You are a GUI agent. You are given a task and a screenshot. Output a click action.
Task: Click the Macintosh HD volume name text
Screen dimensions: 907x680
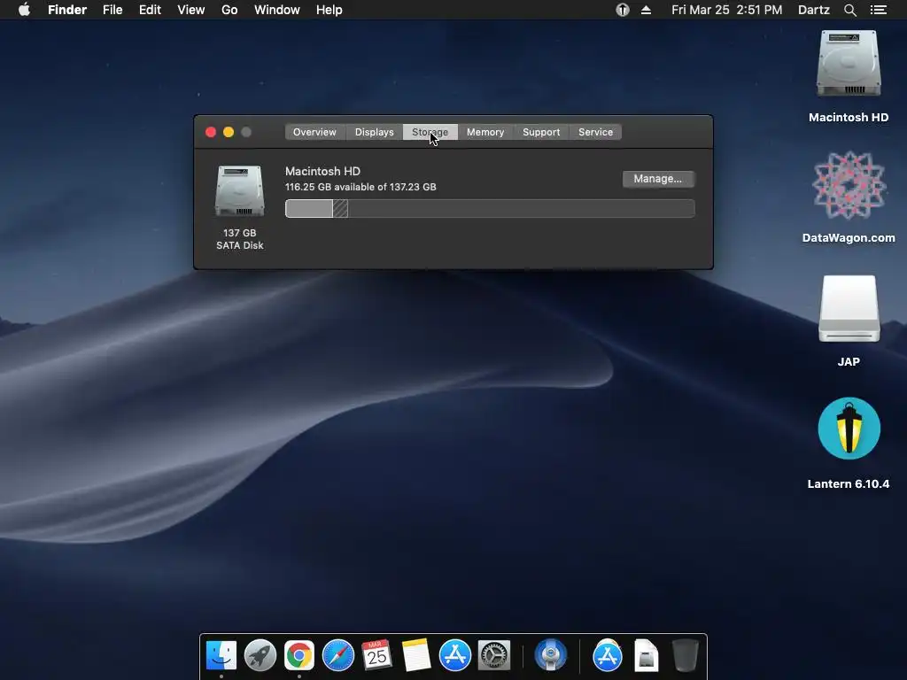(322, 171)
